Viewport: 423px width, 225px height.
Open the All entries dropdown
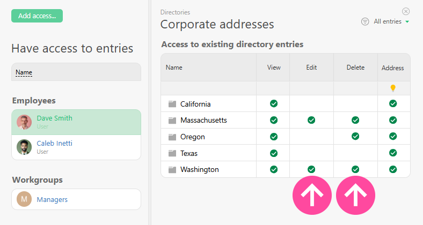pyautogui.click(x=391, y=21)
